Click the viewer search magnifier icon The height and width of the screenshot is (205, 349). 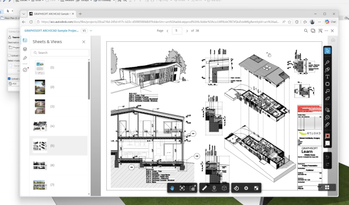(x=306, y=30)
